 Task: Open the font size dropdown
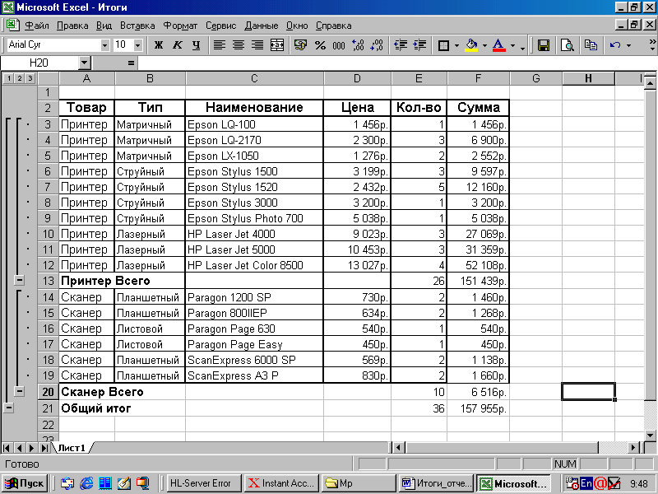point(137,45)
